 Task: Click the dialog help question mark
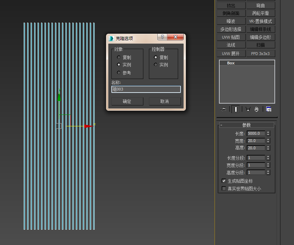point(162,37)
